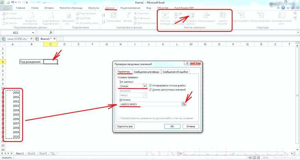Image resolution: width=300 pixels, height=160 pixels.
Task: Click Подключения in the ribbon
Action: pyautogui.click(x=86, y=14)
